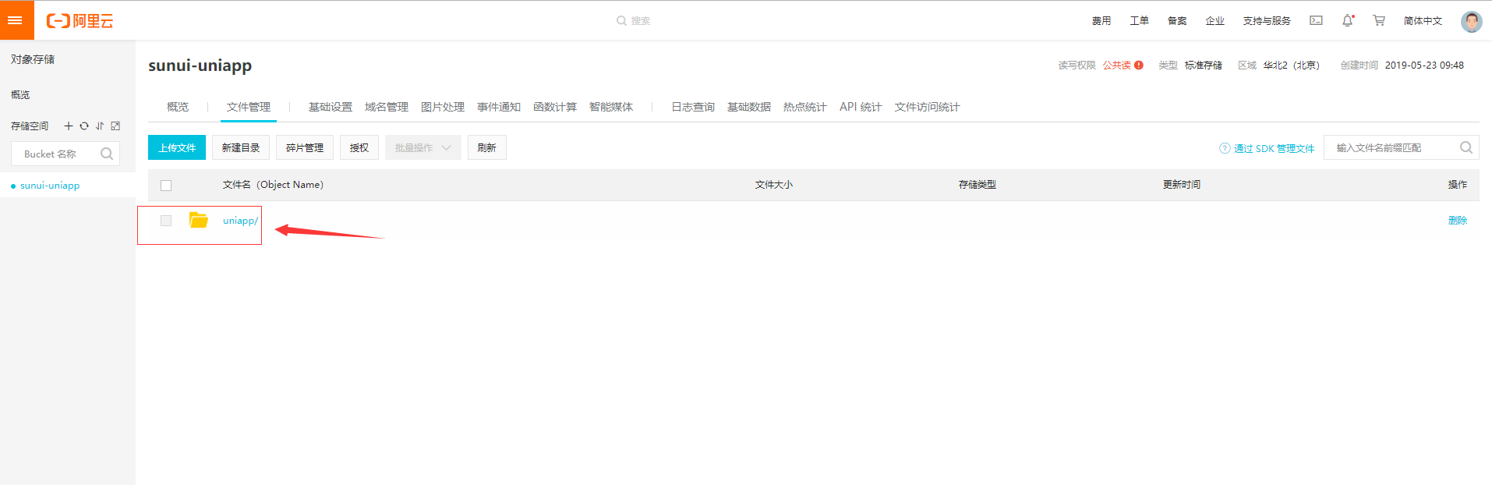
Task: Open the 通过 SDK 管理文件 link
Action: [x=1274, y=148]
